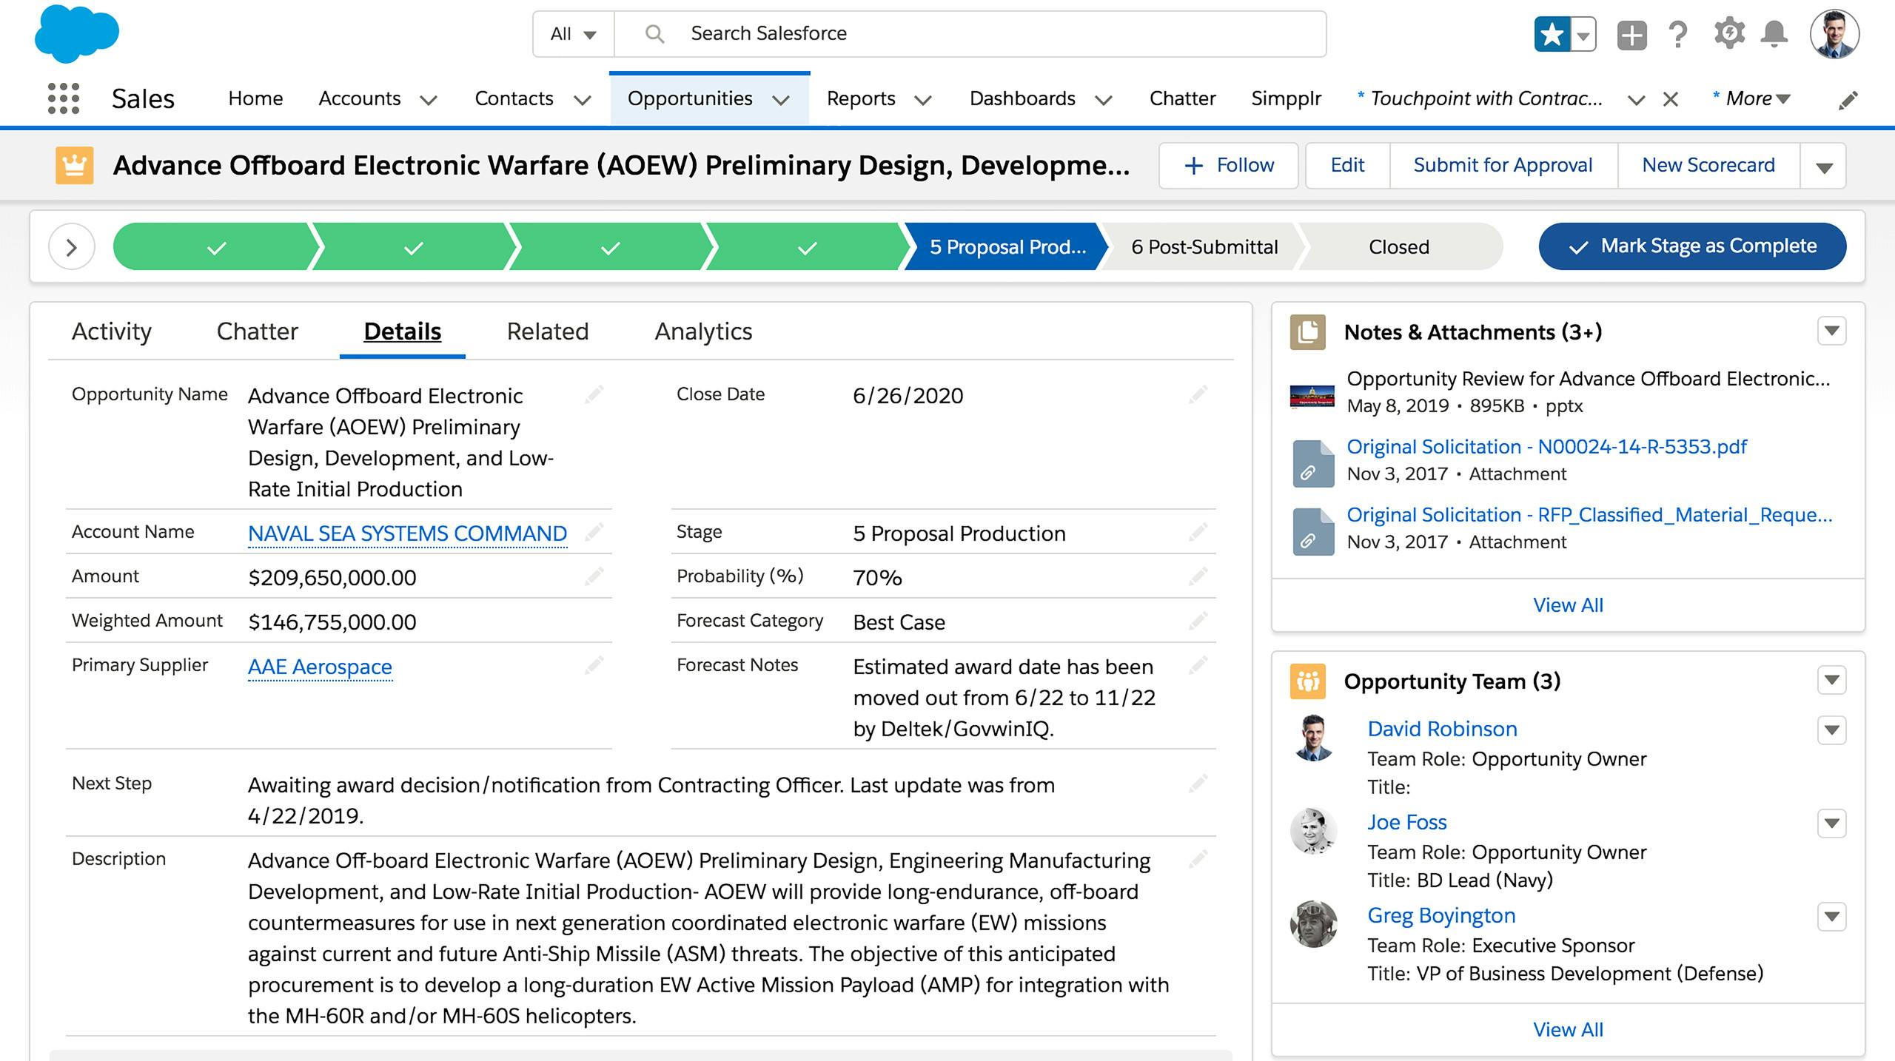
Task: Edit the Amount field pencil icon
Action: point(594,576)
